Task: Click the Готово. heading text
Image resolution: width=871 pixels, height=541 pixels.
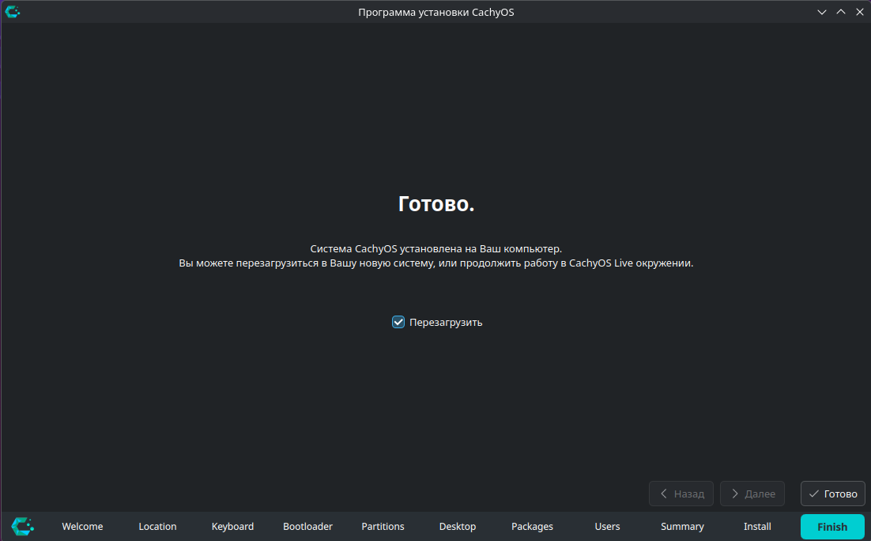Action: (x=436, y=203)
